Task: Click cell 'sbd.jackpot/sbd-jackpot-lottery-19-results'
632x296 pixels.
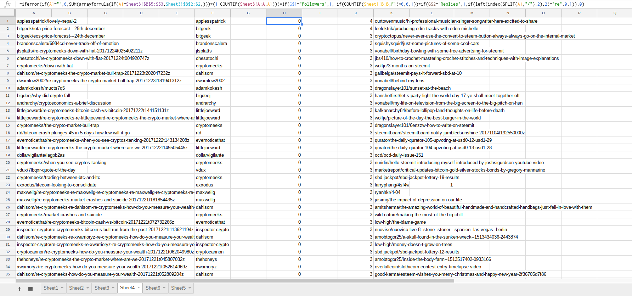Action: tap(417, 177)
